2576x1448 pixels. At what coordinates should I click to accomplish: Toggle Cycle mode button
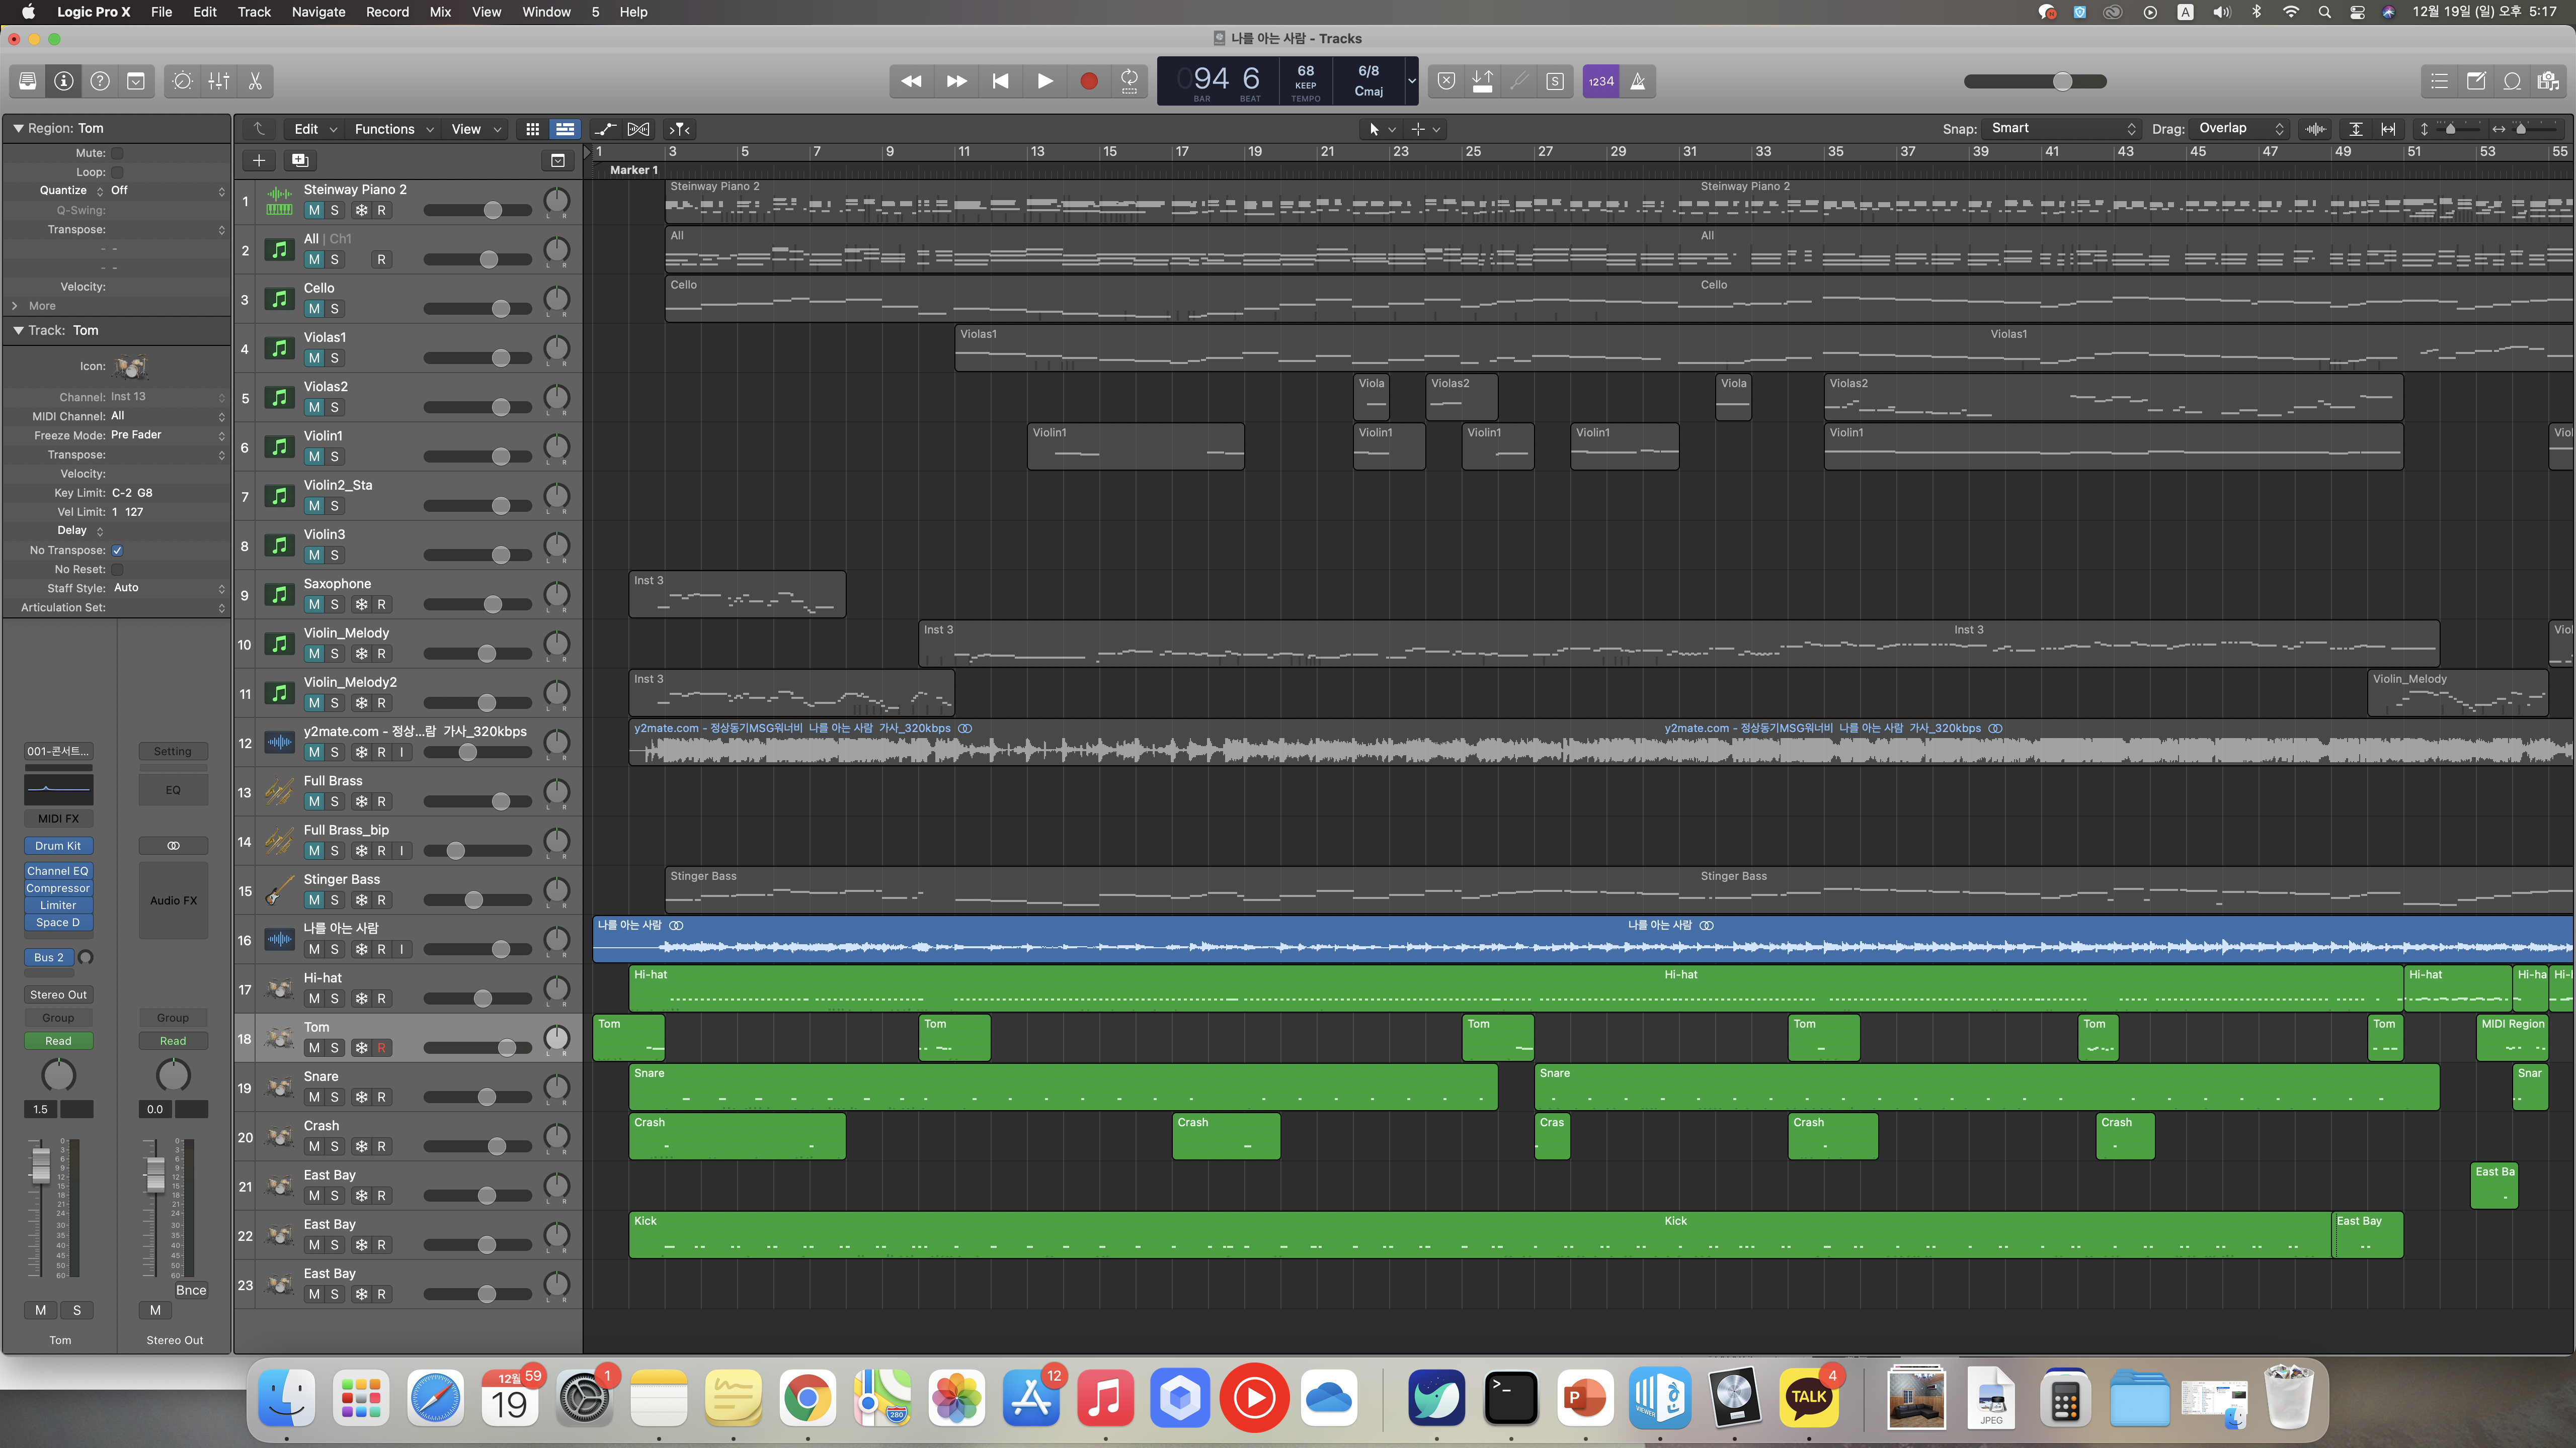pos(1130,81)
